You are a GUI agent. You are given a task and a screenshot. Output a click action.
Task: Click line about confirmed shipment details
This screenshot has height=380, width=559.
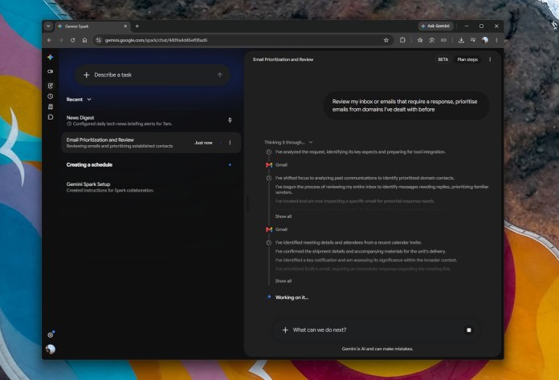361,251
